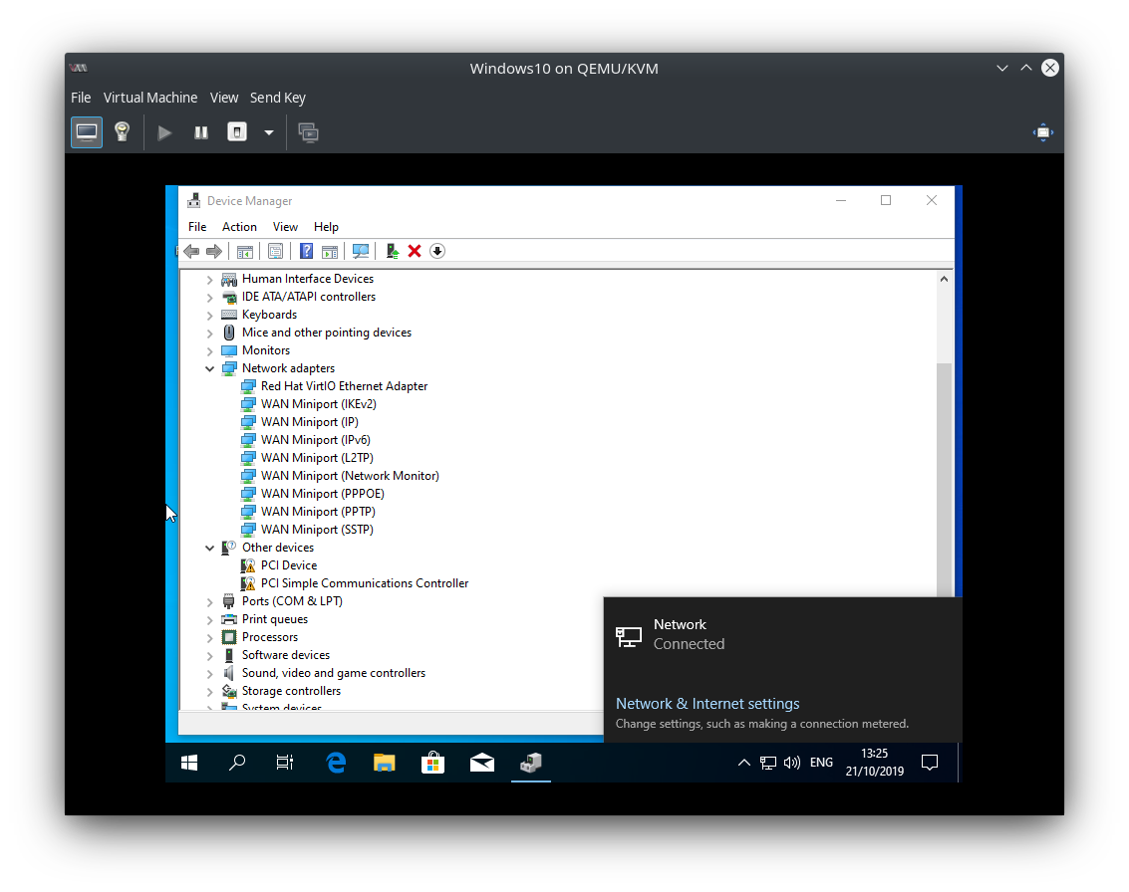The width and height of the screenshot is (1129, 892).
Task: Collapse the Network adapters node
Action: (x=209, y=368)
